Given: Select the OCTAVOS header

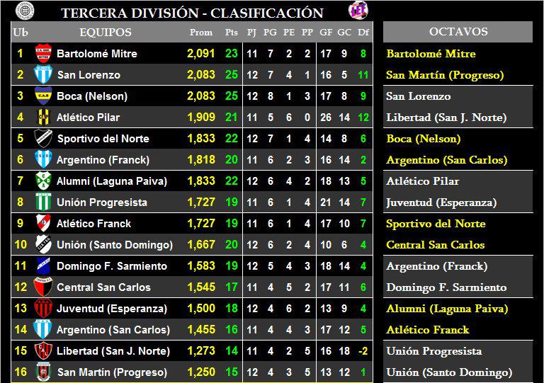Looking at the screenshot, I should click(x=458, y=32).
